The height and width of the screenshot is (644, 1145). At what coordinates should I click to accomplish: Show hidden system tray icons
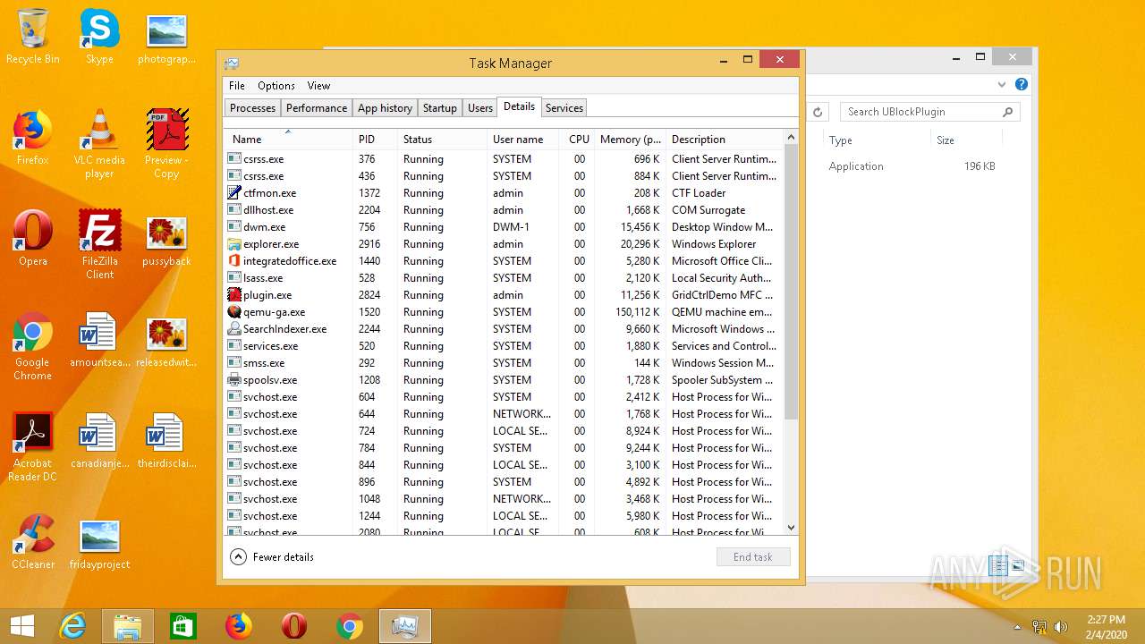(1017, 627)
